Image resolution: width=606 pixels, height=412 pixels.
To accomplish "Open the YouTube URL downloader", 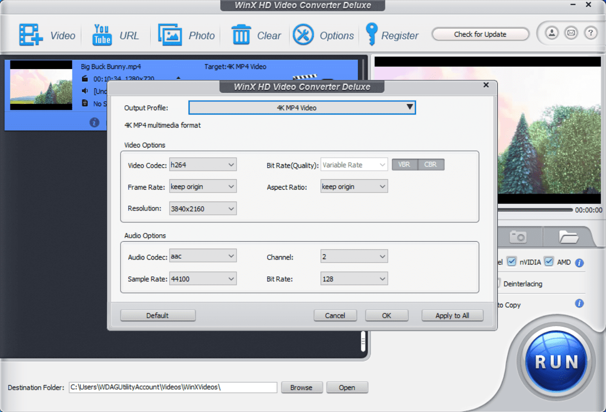I will pos(116,35).
